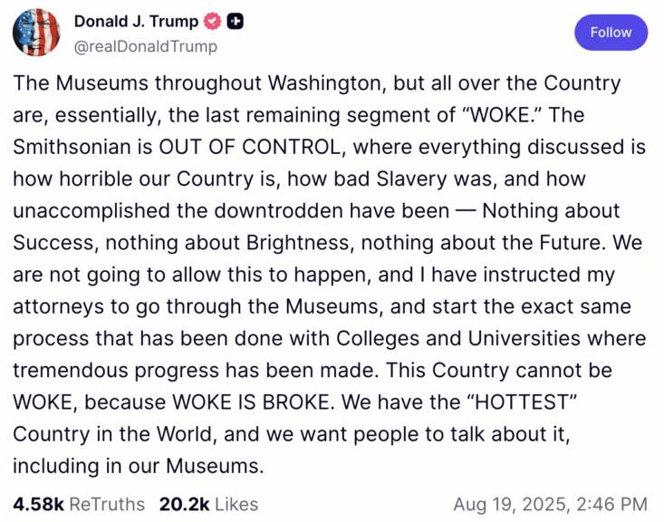
Task: Click the phrase "WOKE IS BROKE"
Action: click(x=251, y=402)
